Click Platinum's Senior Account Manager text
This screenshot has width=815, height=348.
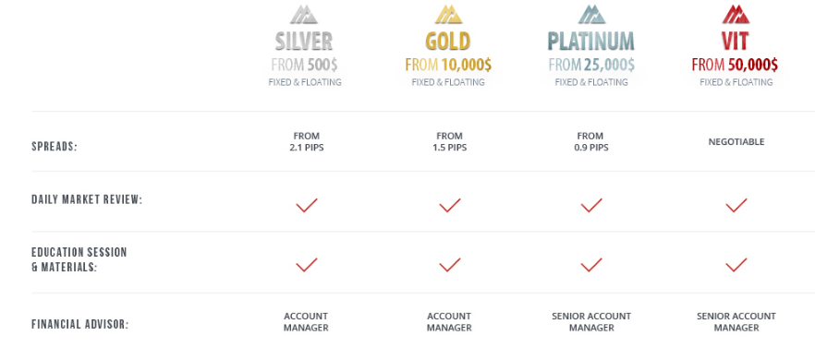591,322
